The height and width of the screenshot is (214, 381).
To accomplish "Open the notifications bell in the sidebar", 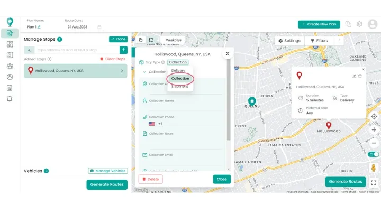I will click(x=10, y=99).
